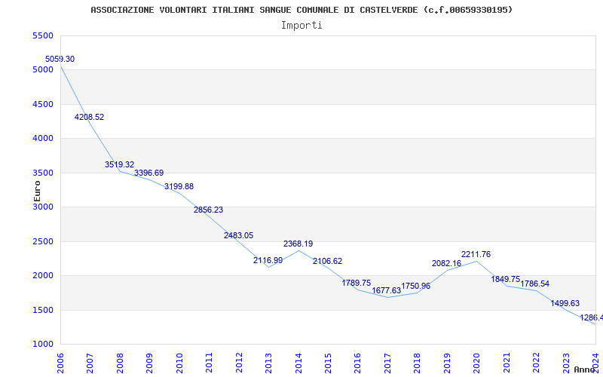Click the 2022 x-axis year label
The image size is (603, 377).
click(537, 363)
